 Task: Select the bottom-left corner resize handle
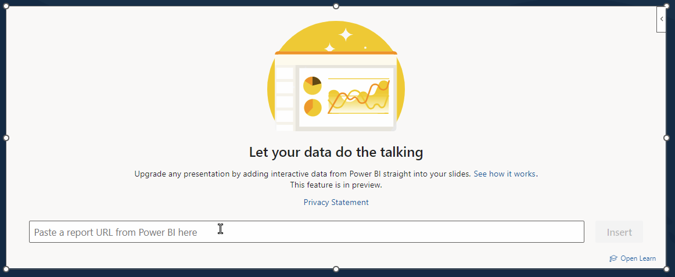(x=6, y=269)
